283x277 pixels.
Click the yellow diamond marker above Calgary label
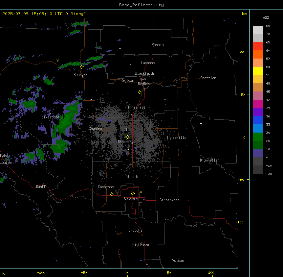pos(133,194)
